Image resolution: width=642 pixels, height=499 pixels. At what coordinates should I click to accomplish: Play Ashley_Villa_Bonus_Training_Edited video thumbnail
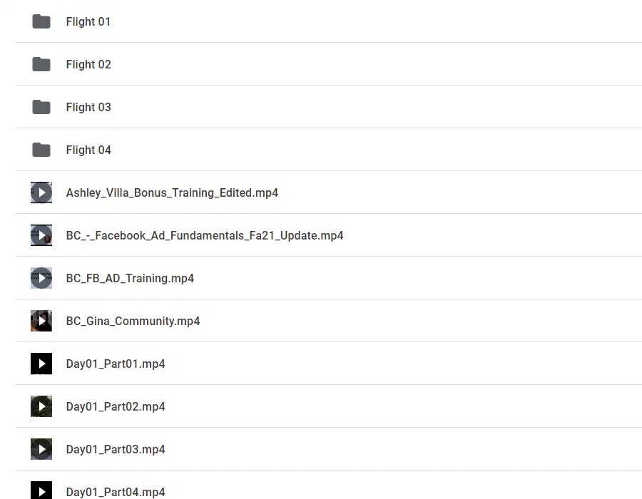click(x=41, y=192)
